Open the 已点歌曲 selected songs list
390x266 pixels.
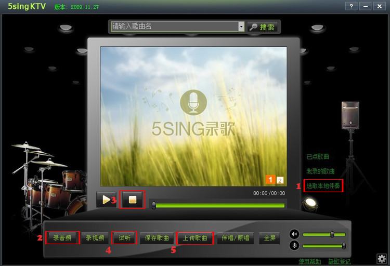318,156
